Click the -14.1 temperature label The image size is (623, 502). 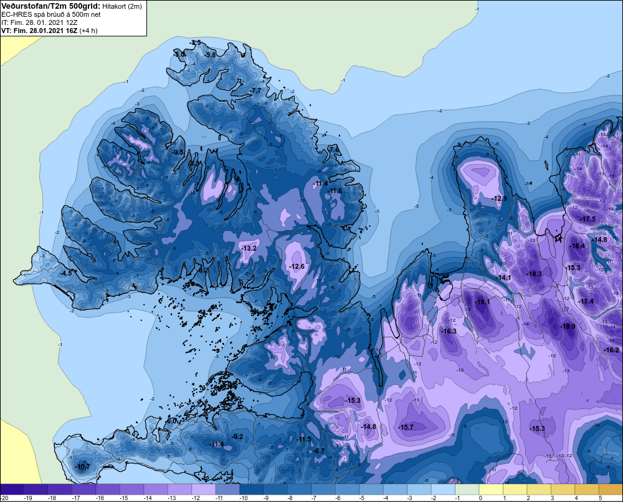pyautogui.click(x=504, y=278)
